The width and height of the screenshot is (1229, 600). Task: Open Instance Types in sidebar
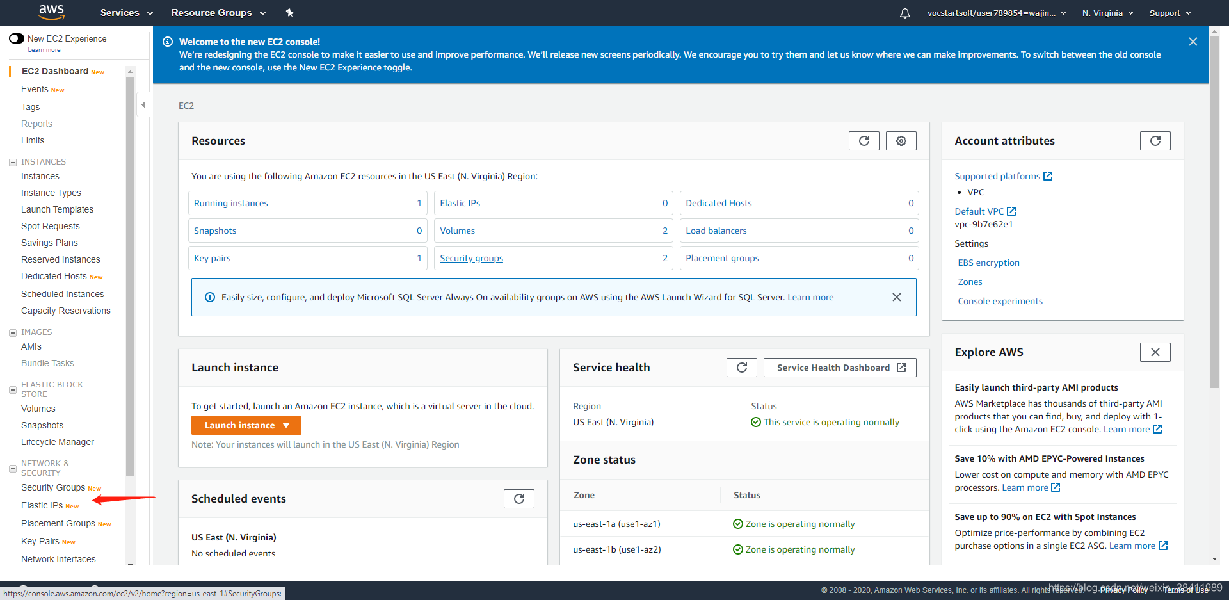(x=51, y=193)
